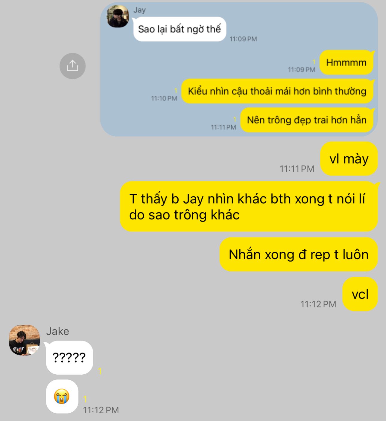The image size is (386, 421).
Task: Tap 'Sao lại bất ngờ thế' bubble
Action: coord(179,29)
